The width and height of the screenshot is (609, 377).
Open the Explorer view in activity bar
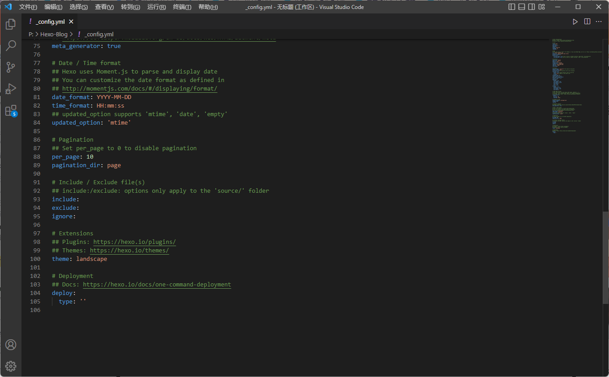click(x=11, y=24)
